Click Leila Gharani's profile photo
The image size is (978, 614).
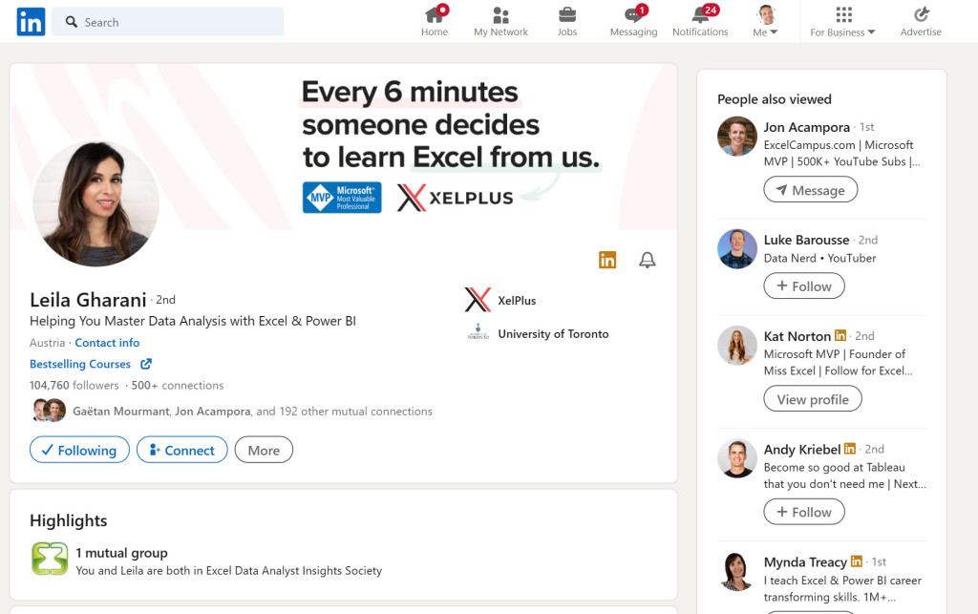coord(96,203)
